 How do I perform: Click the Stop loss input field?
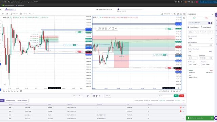207,64
